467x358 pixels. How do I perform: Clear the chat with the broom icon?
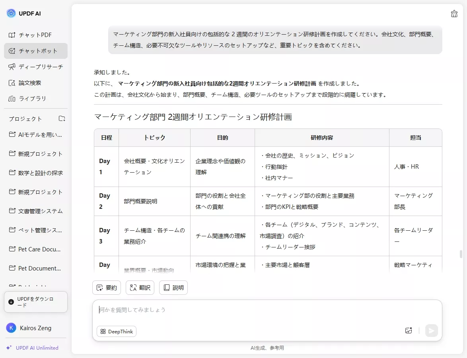click(454, 13)
